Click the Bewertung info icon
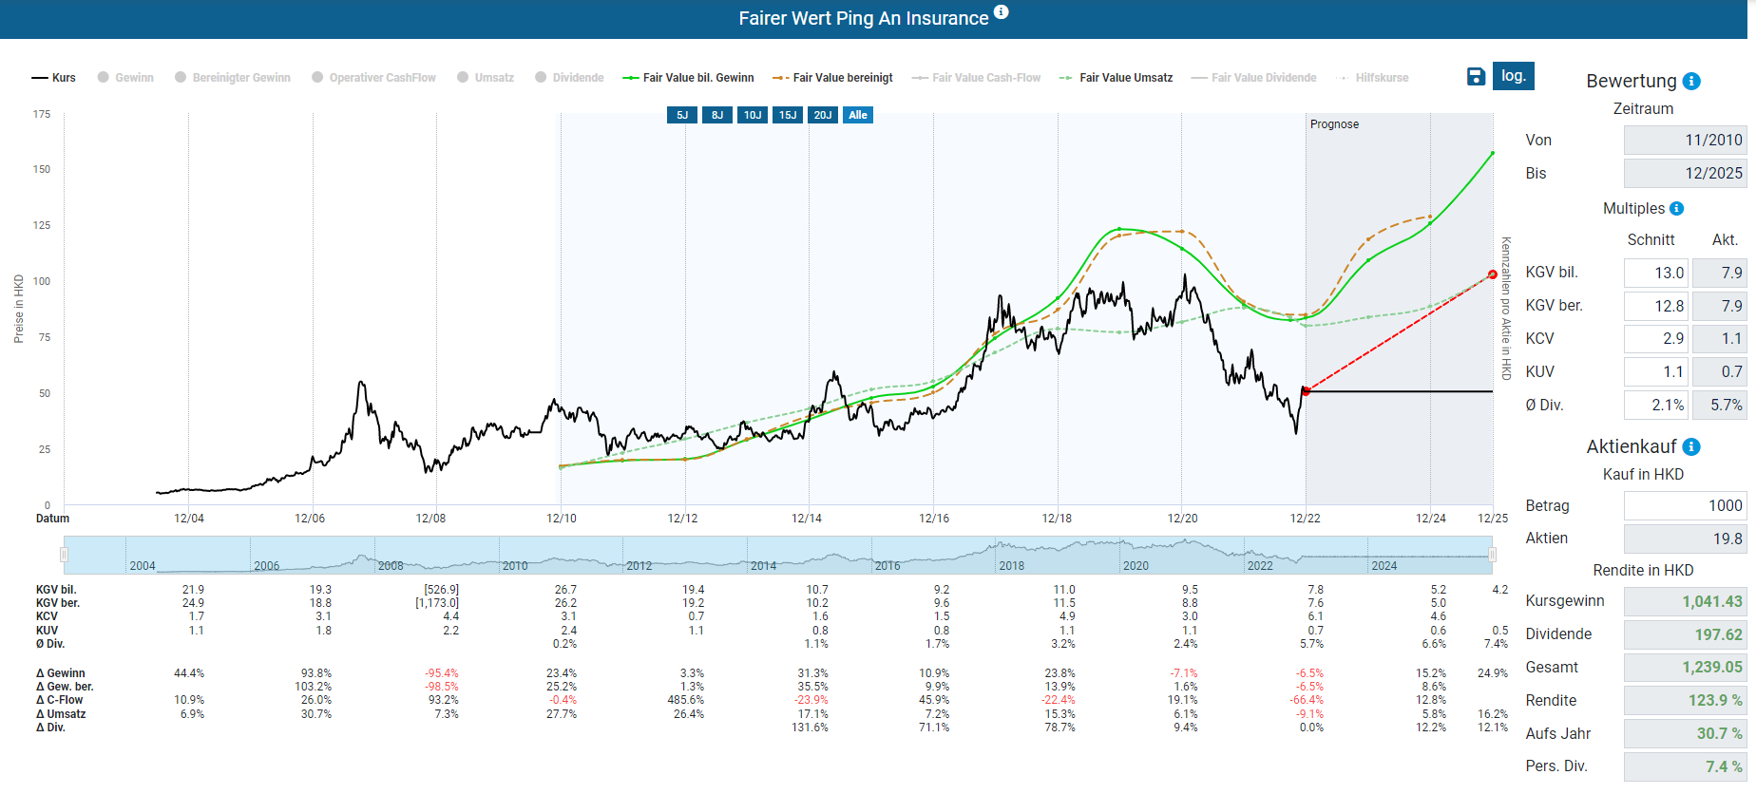 click(x=1691, y=82)
